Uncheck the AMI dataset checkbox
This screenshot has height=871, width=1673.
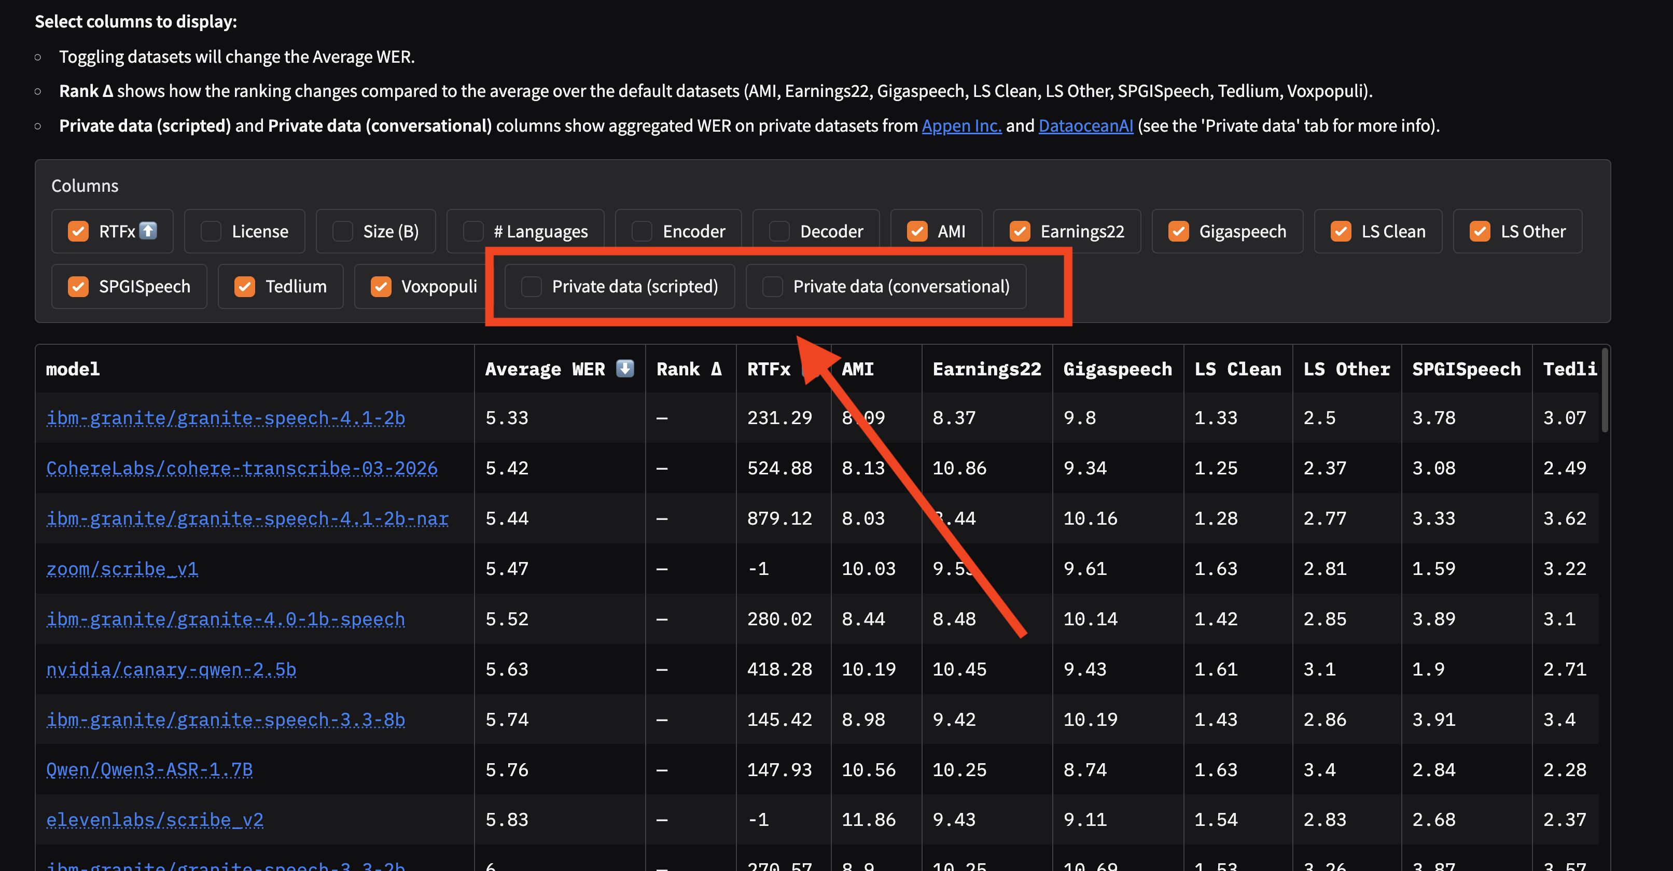(917, 231)
